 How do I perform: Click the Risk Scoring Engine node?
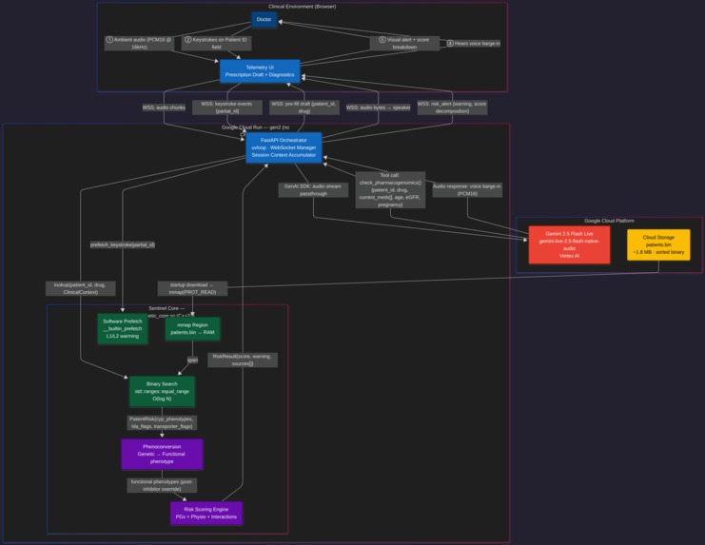pos(206,513)
